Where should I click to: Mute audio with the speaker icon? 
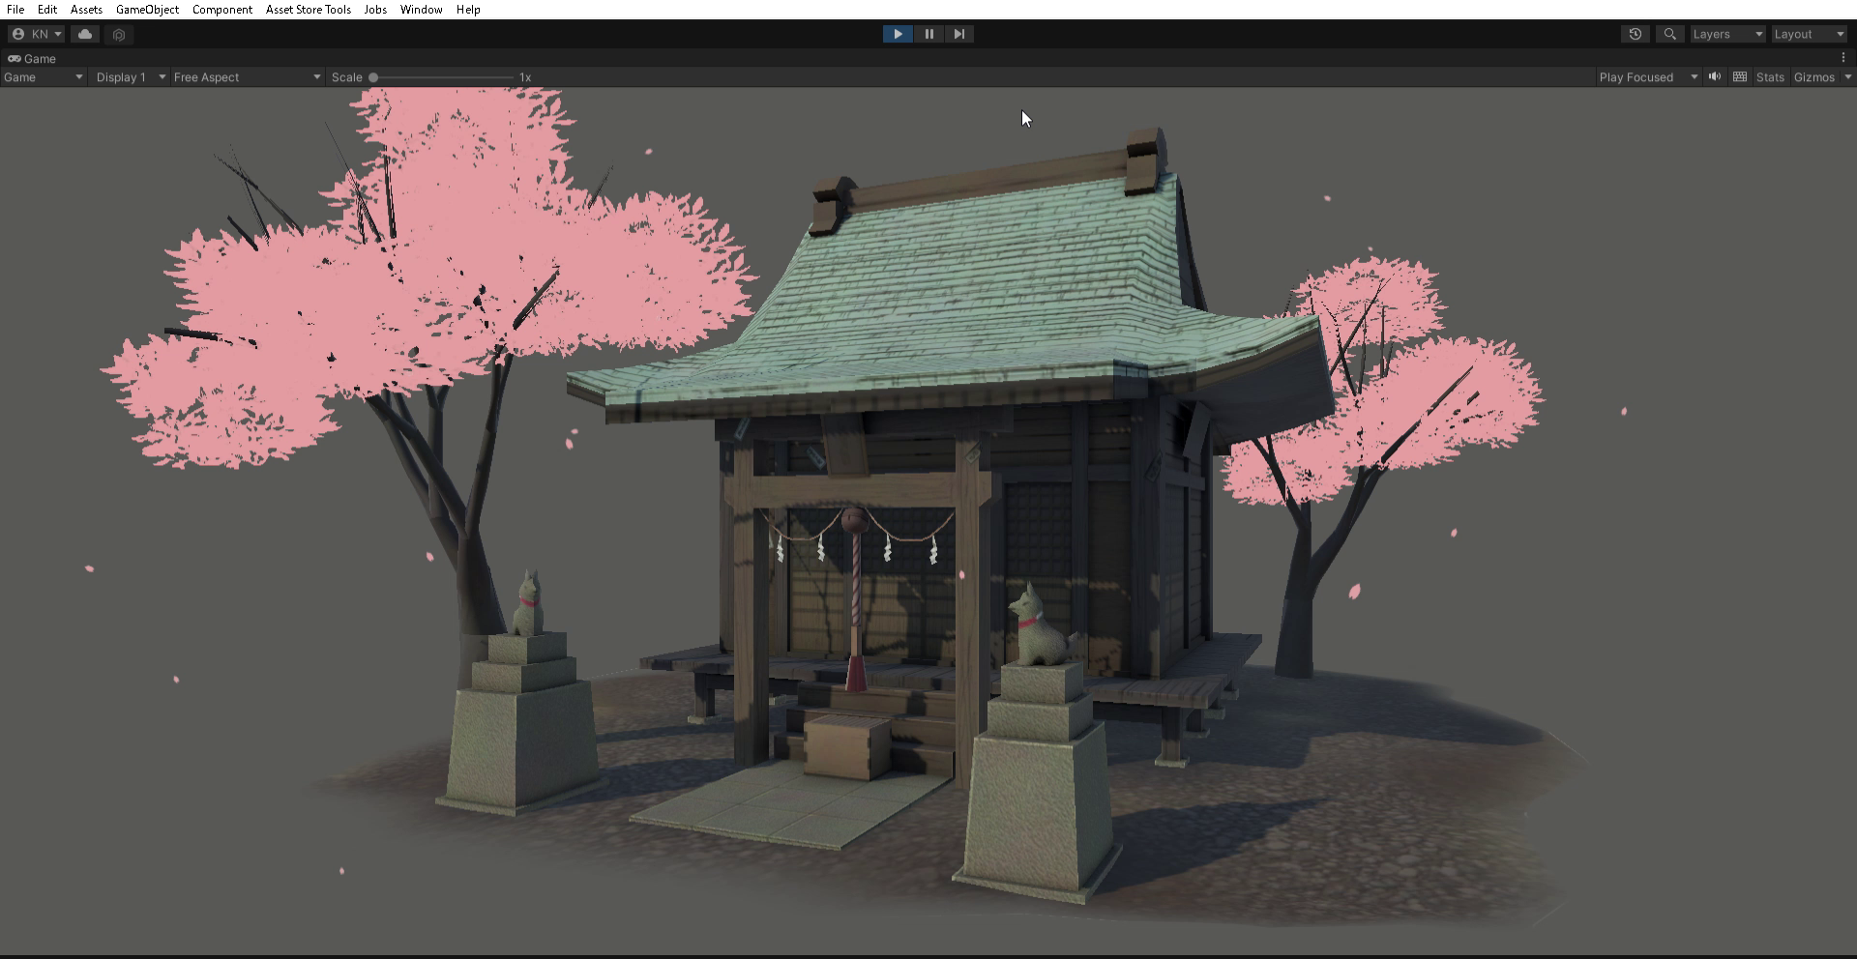(1715, 77)
